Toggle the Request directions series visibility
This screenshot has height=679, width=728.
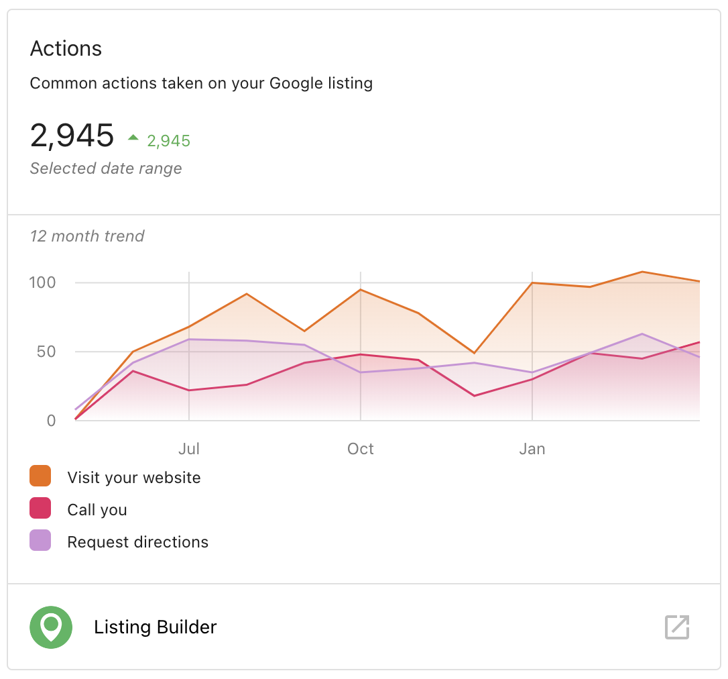coord(137,541)
